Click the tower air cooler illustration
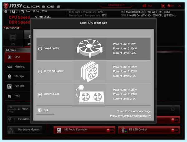The width and height of the screenshot is (187, 142). [x=90, y=72]
